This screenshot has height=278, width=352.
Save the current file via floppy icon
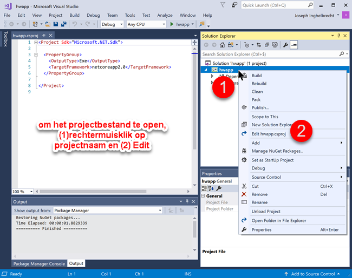click(56, 24)
